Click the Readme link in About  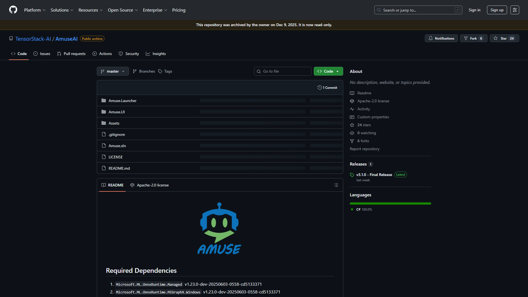364,93
